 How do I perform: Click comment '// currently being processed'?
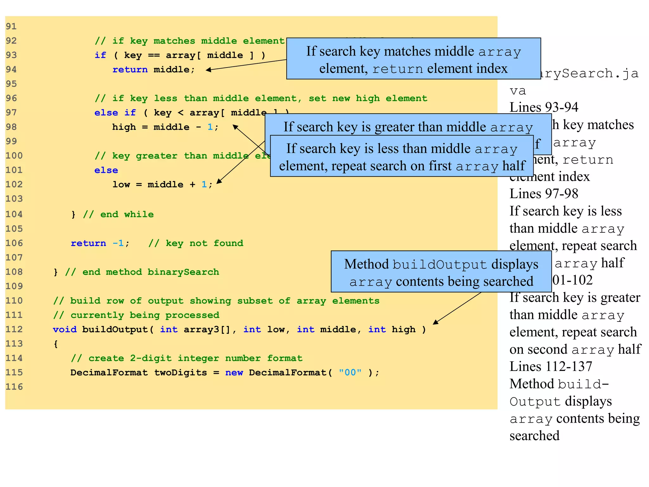[x=136, y=315]
